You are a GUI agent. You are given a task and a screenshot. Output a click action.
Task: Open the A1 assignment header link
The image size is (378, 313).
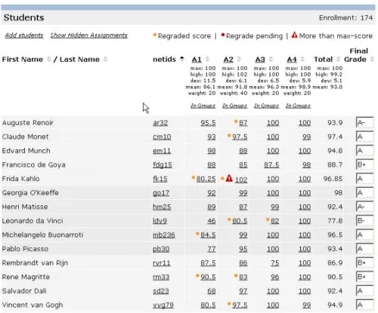197,60
